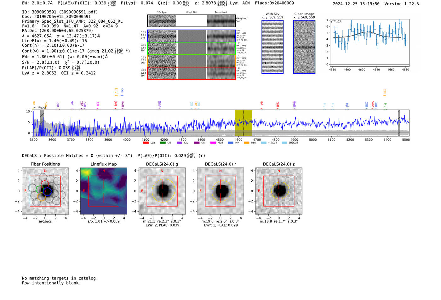This screenshot has width=441, height=300.
Task: Open the Fiber Positions cutout image
Action: pyautogui.click(x=45, y=191)
